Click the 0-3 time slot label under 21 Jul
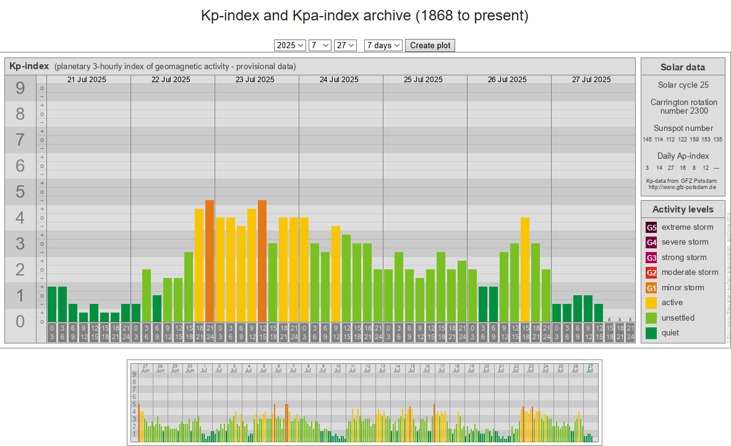This screenshot has width=731, height=446. click(52, 332)
